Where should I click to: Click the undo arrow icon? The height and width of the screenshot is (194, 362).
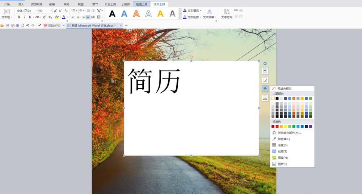(x=28, y=26)
